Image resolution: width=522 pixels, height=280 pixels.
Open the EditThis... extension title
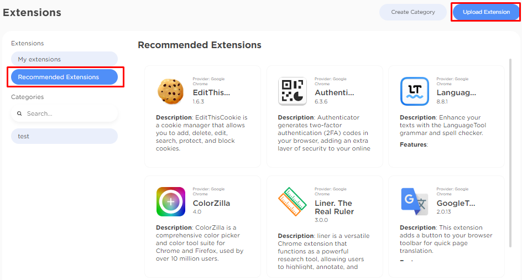tap(211, 92)
